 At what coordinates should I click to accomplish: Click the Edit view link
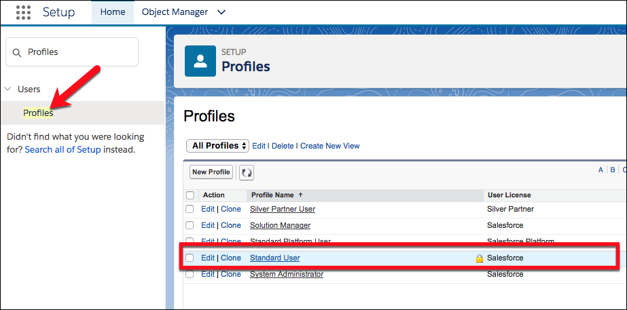point(259,147)
